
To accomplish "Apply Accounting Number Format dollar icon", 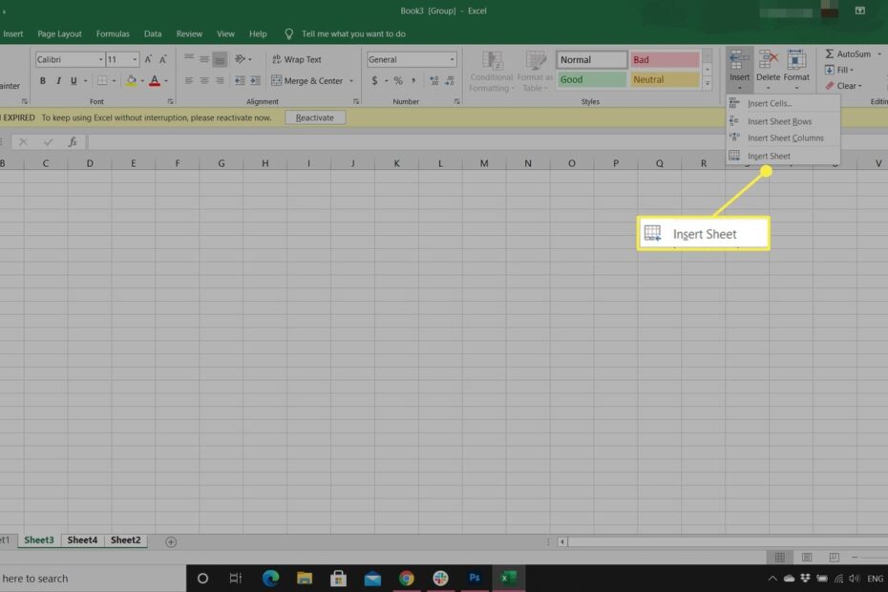I will click(x=374, y=81).
